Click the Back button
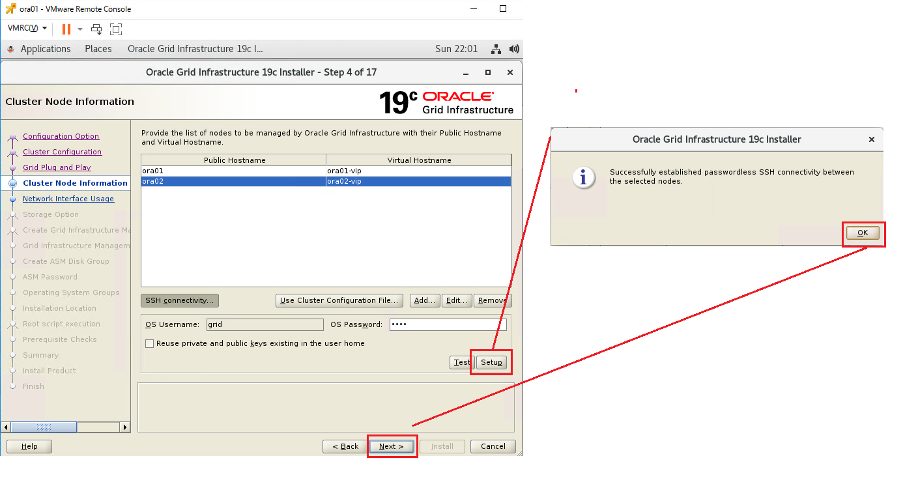The height and width of the screenshot is (484, 918). 345,446
